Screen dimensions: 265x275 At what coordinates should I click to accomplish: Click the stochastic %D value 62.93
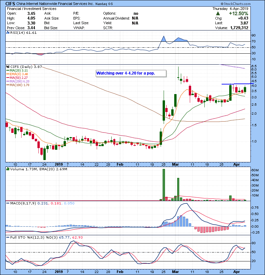pos(77,238)
